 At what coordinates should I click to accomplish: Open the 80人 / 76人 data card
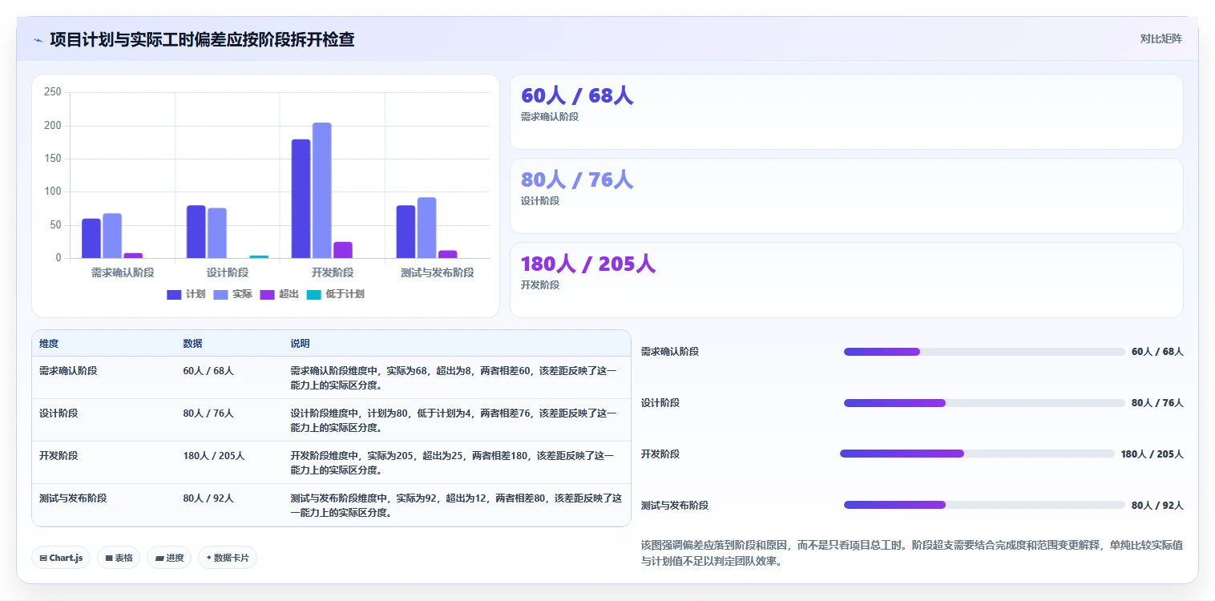pyautogui.click(x=846, y=196)
